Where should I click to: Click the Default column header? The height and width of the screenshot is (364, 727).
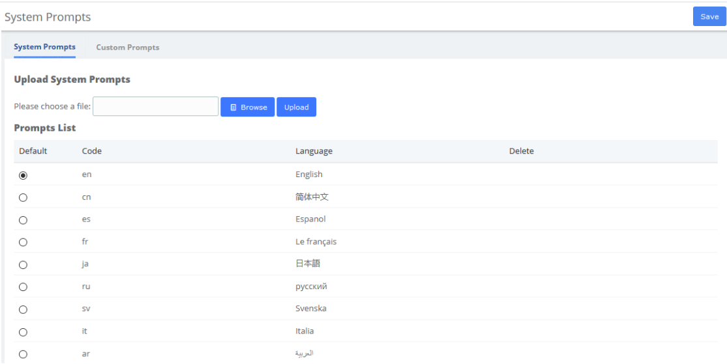(x=33, y=151)
